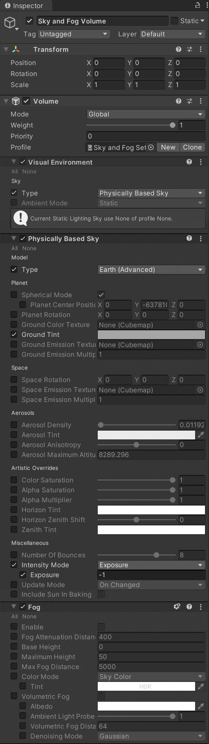Enable the Fog Enable override checkbox
Screen dimensions: 209x744
pyautogui.click(x=14, y=626)
